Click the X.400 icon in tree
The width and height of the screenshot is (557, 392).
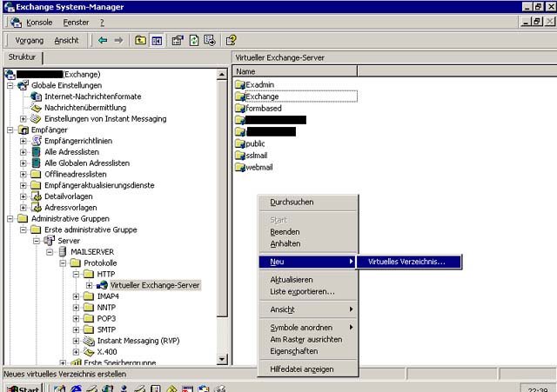89,351
